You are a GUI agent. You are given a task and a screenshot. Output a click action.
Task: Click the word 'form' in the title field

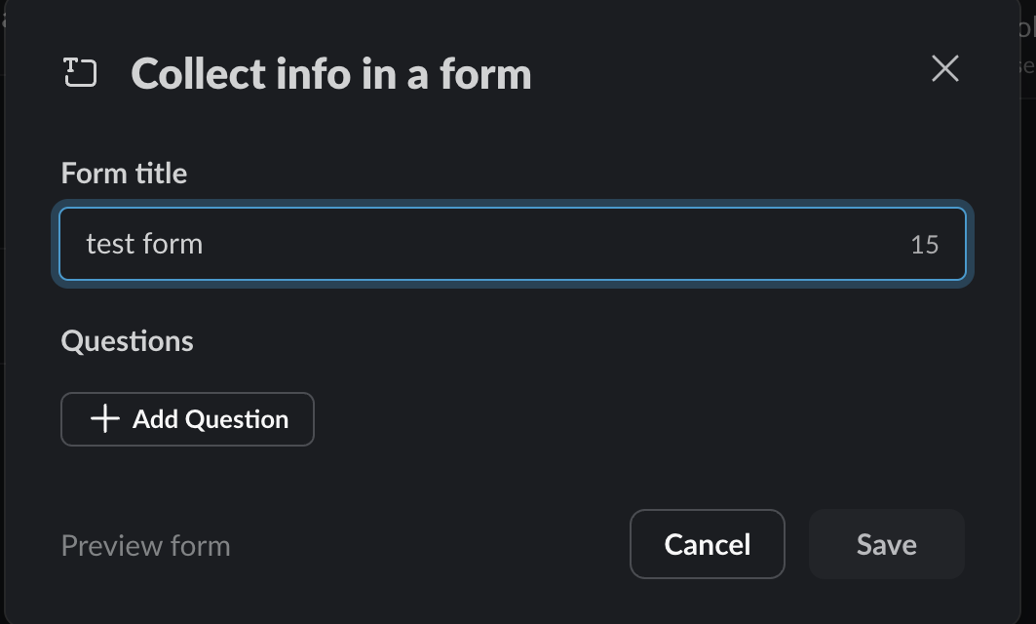point(172,243)
